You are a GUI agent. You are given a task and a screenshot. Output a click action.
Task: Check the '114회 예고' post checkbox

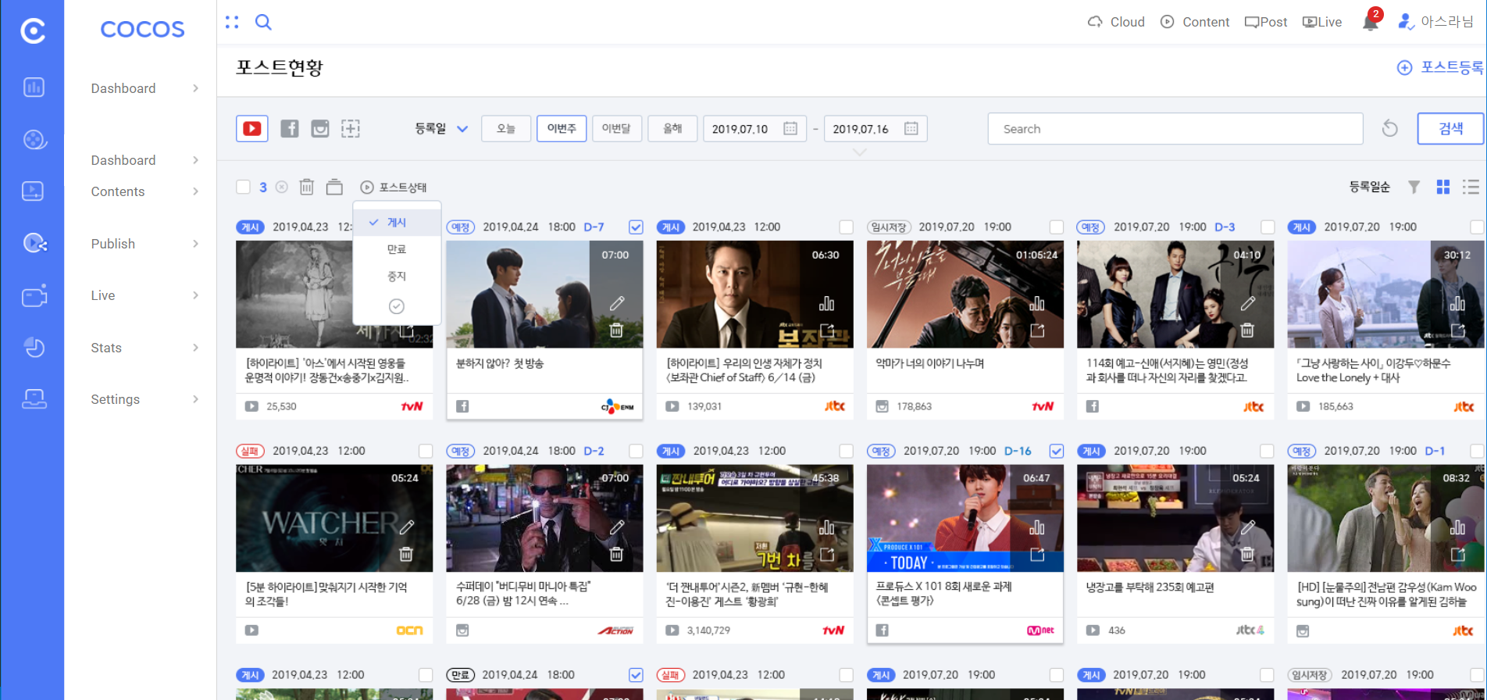click(x=1268, y=227)
